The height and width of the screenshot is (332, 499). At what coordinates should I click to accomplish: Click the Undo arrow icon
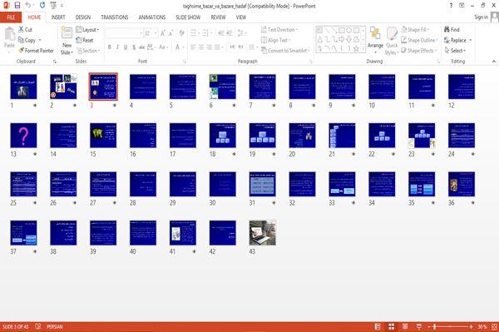pyautogui.click(x=28, y=5)
